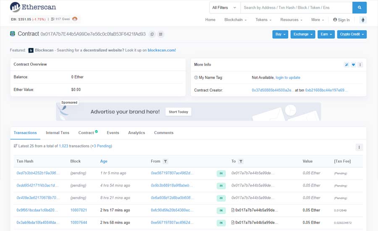Image resolution: width=378 pixels, height=231 pixels.
Task: Click Sign In
Action: click(341, 20)
